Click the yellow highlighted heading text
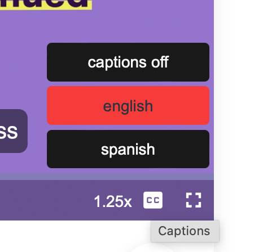This screenshot has width=263, height=252. click(x=46, y=4)
